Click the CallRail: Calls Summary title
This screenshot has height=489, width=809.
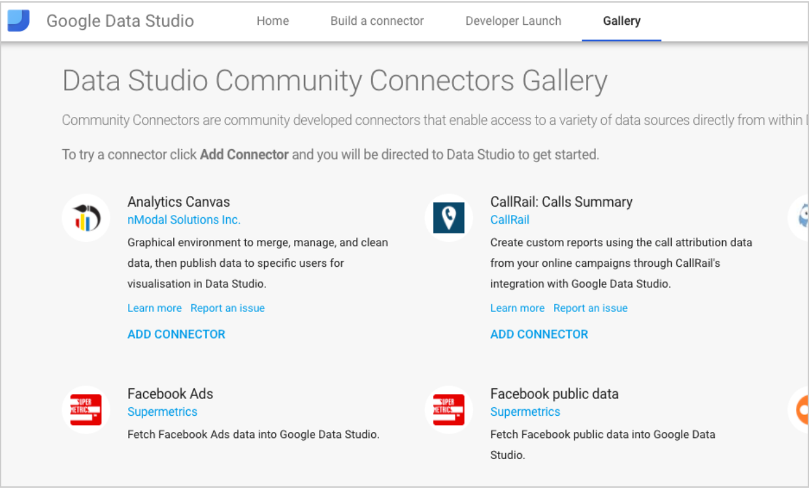click(561, 201)
